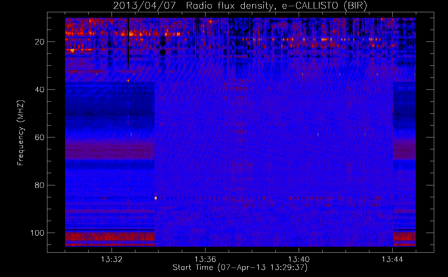Click the '60' frequency tick label
448x277 pixels.
coord(40,137)
